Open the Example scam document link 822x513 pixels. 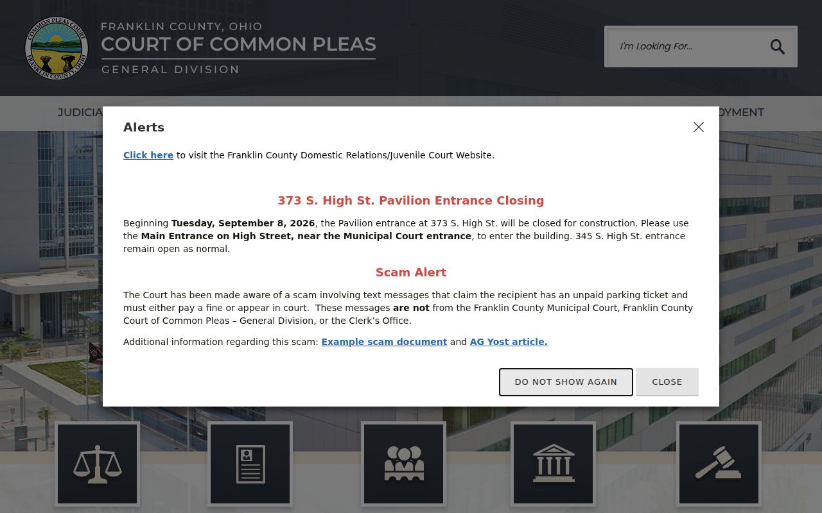tap(384, 342)
